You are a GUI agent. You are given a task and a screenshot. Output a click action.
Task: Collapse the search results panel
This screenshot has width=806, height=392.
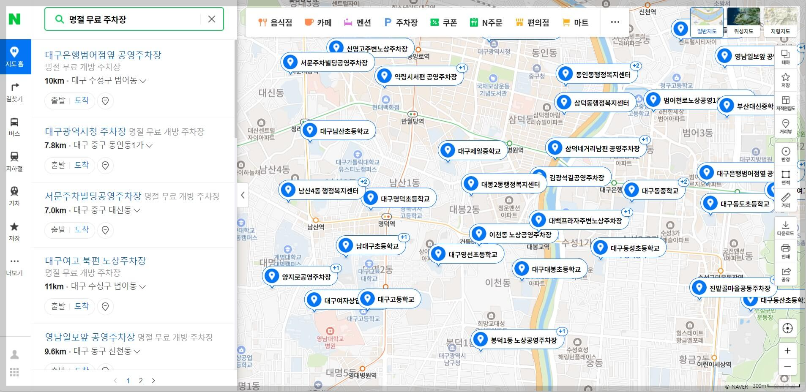pyautogui.click(x=243, y=195)
